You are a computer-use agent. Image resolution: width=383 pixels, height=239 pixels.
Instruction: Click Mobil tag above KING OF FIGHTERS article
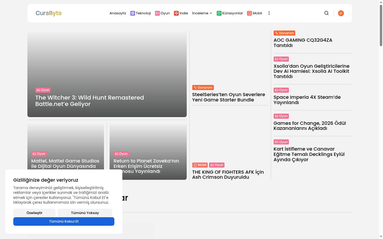click(x=200, y=165)
